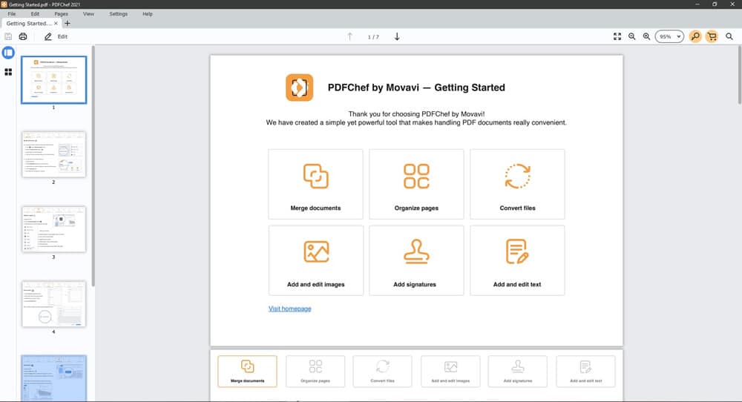Click the PDFChef orange logo
Image resolution: width=742 pixels, height=402 pixels.
click(299, 88)
